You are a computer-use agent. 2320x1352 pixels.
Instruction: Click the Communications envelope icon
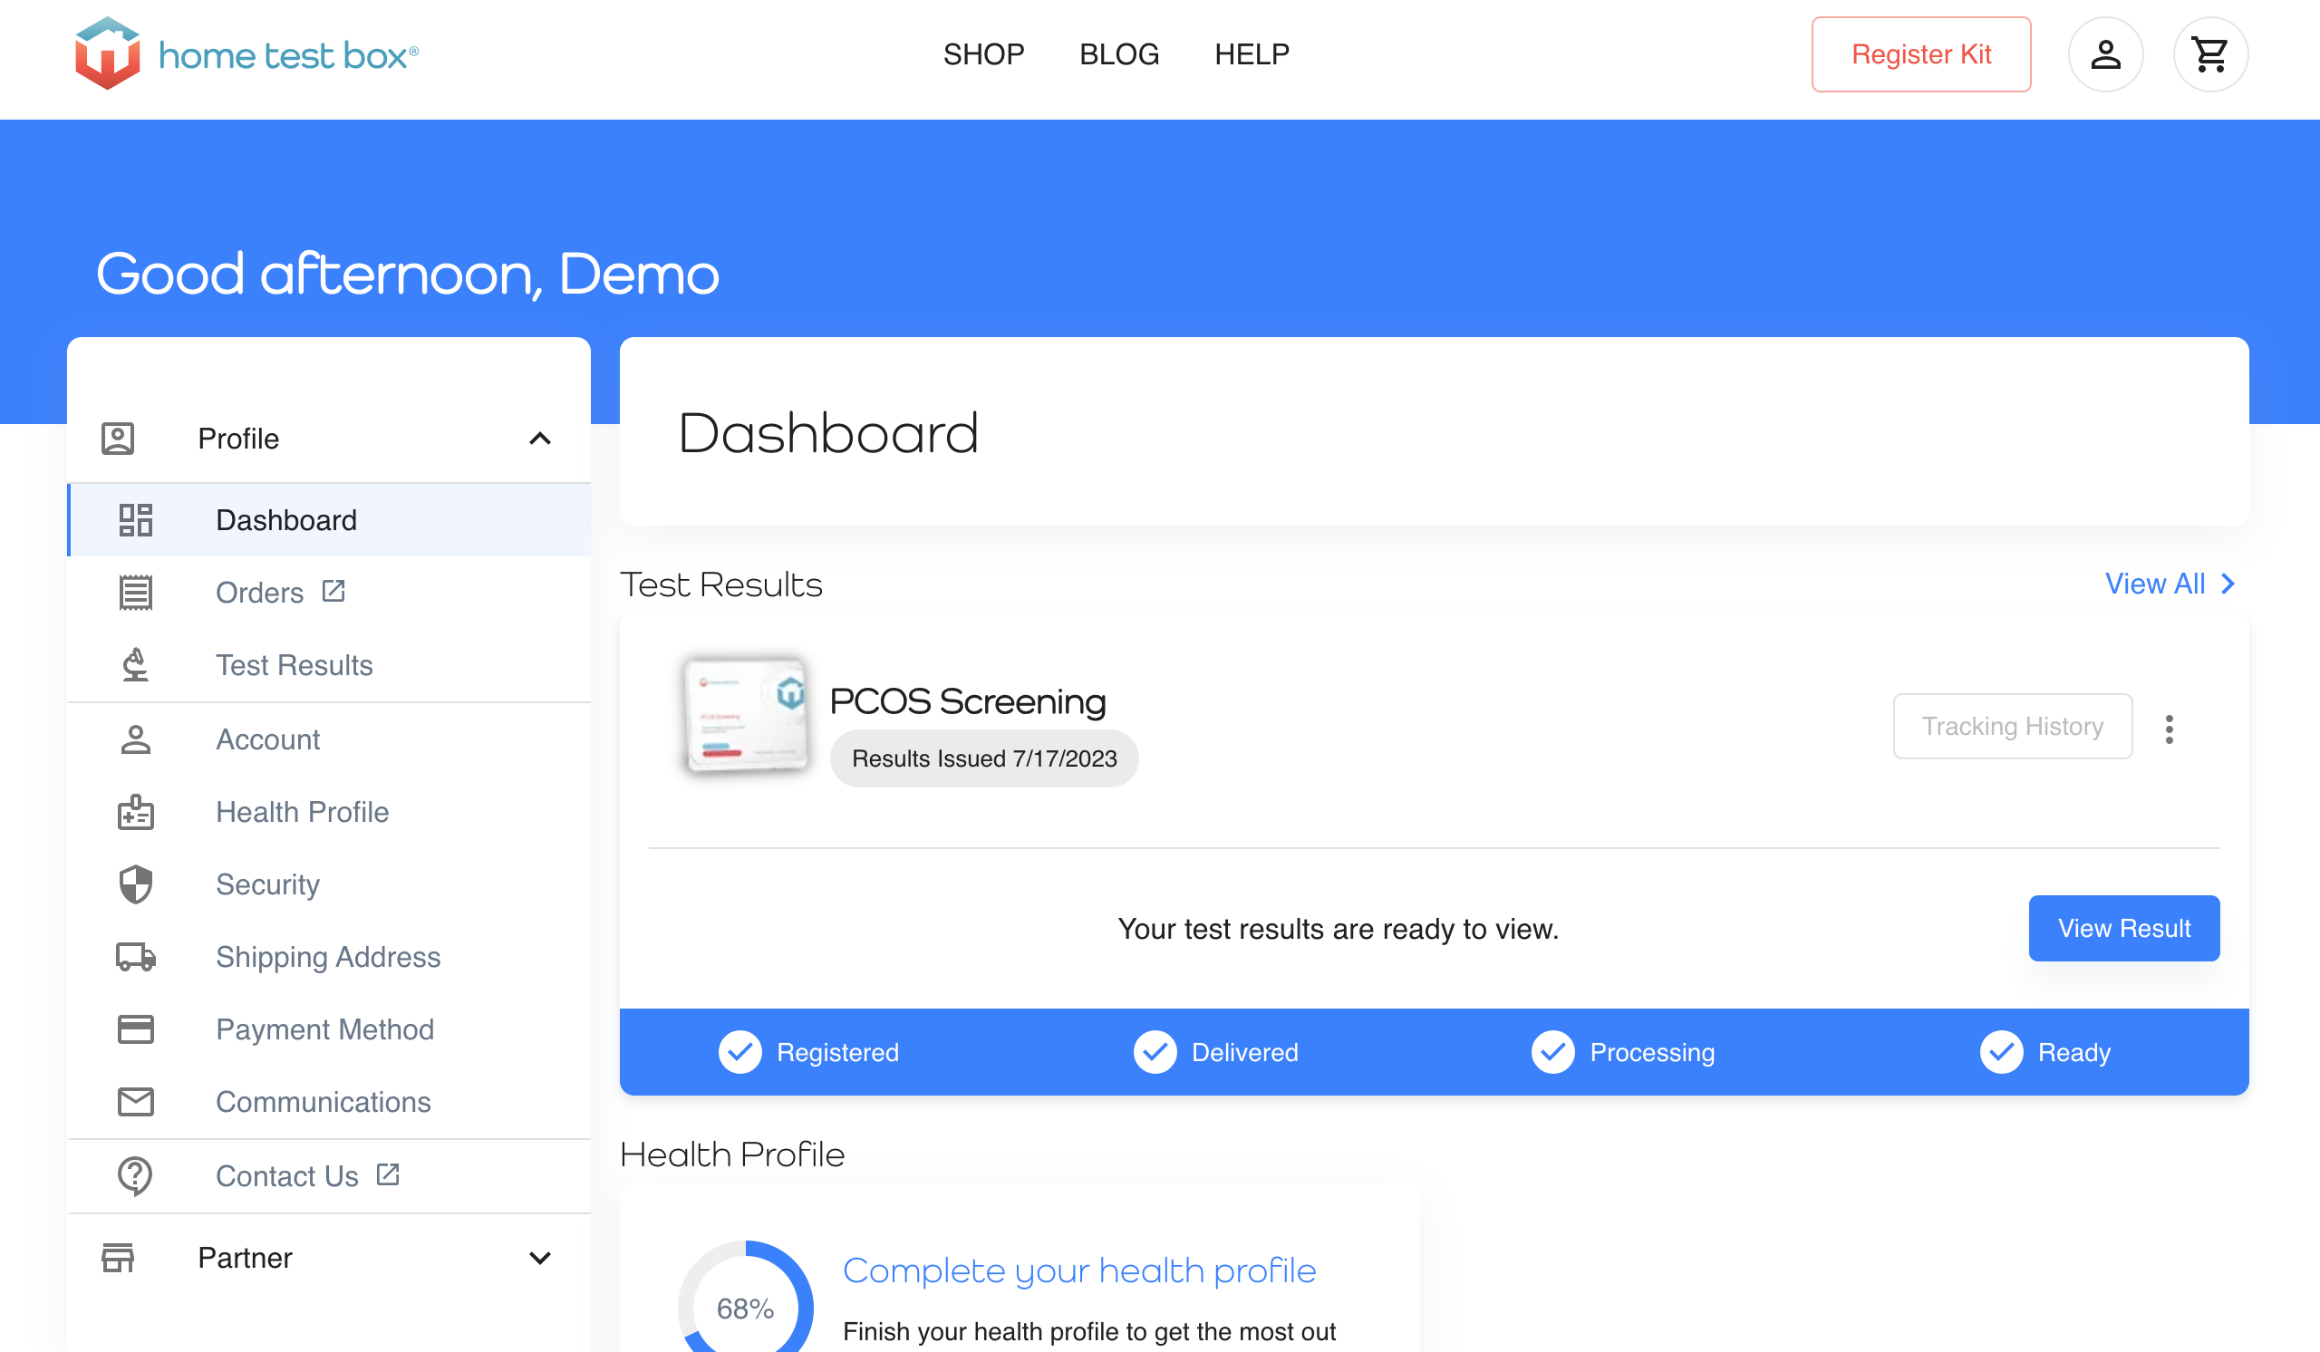[135, 1102]
